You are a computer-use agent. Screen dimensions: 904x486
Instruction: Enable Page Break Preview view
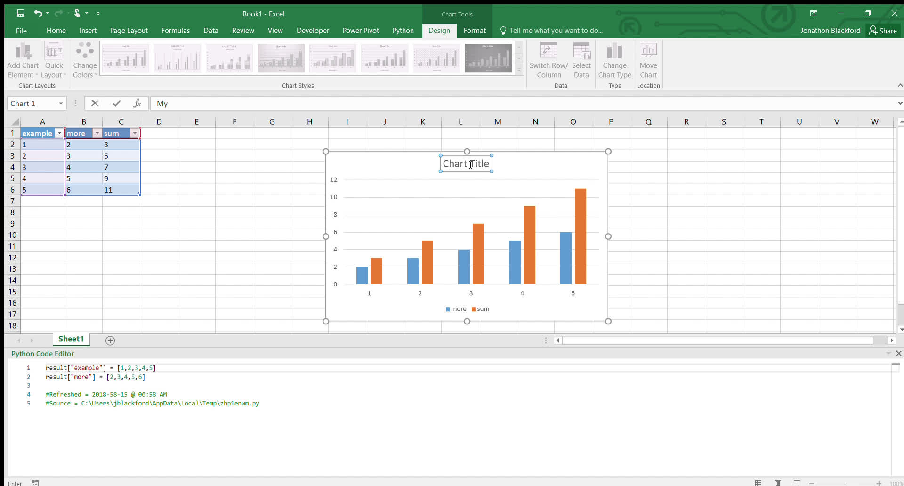coord(797,483)
